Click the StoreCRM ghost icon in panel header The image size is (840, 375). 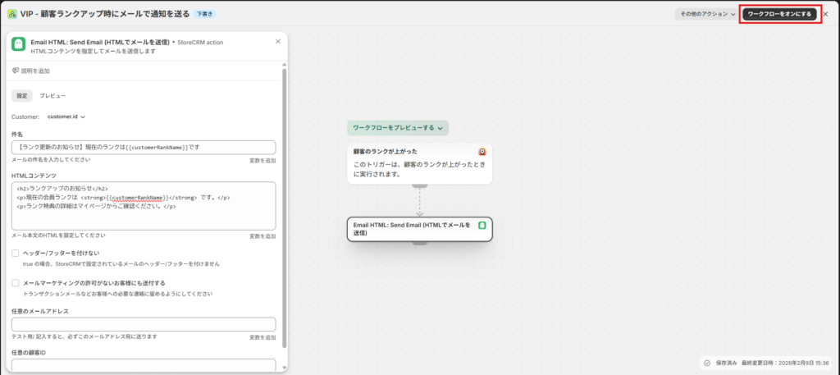[x=18, y=45]
